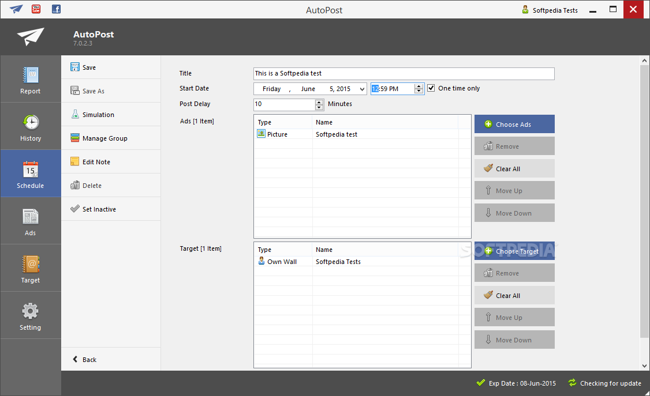
Task: Click Move Down in Ads section
Action: 514,213
